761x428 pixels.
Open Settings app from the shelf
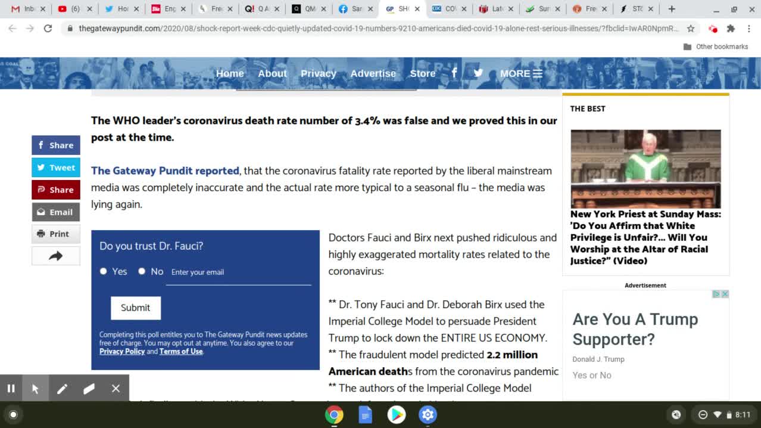click(x=428, y=415)
